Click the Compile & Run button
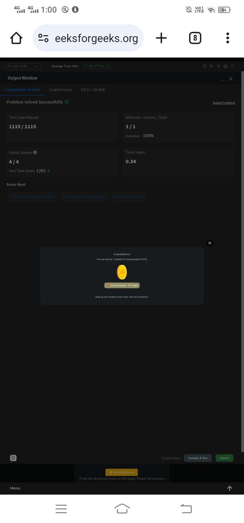 click(198, 458)
